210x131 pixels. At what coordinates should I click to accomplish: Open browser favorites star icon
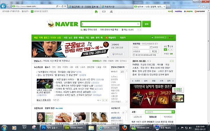[203, 6]
